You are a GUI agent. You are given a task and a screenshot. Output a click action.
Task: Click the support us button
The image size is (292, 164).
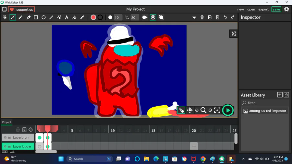tap(21, 9)
